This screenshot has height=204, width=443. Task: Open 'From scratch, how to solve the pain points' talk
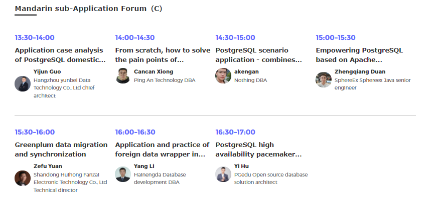[163, 55]
